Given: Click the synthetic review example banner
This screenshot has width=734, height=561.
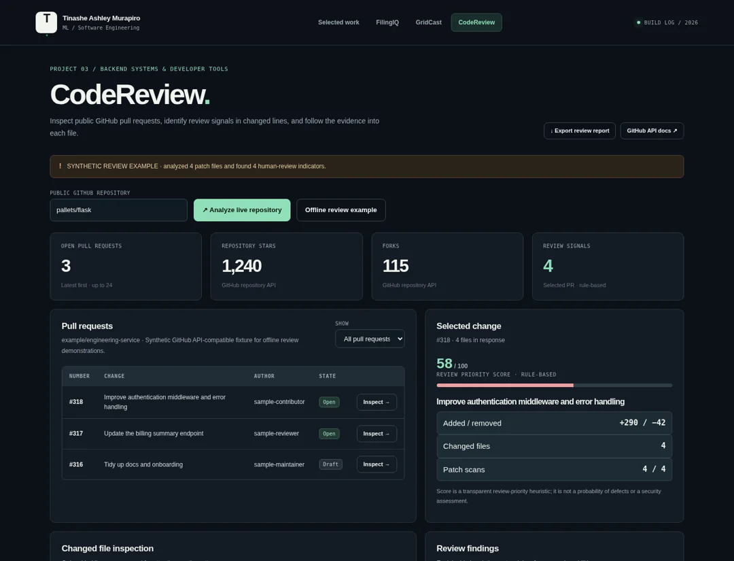Looking at the screenshot, I should click(x=366, y=166).
